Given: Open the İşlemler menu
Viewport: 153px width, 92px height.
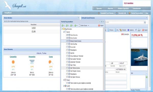Looking at the screenshot, I should pyautogui.click(x=99, y=8).
